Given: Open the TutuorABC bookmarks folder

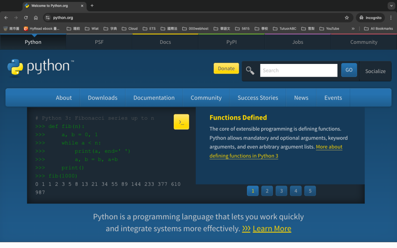Looking at the screenshot, I should (285, 29).
